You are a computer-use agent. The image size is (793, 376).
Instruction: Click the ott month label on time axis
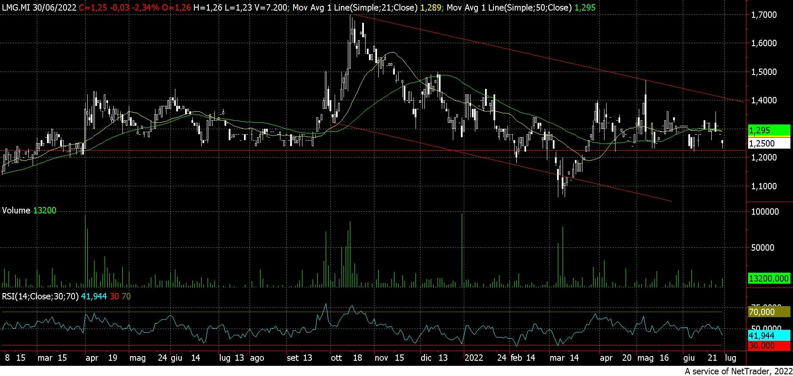(x=336, y=358)
